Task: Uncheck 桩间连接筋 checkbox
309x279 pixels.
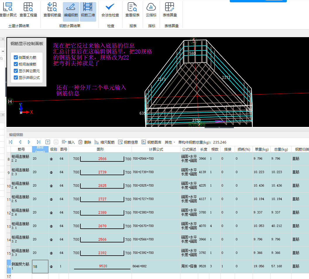Action: (x=16, y=64)
